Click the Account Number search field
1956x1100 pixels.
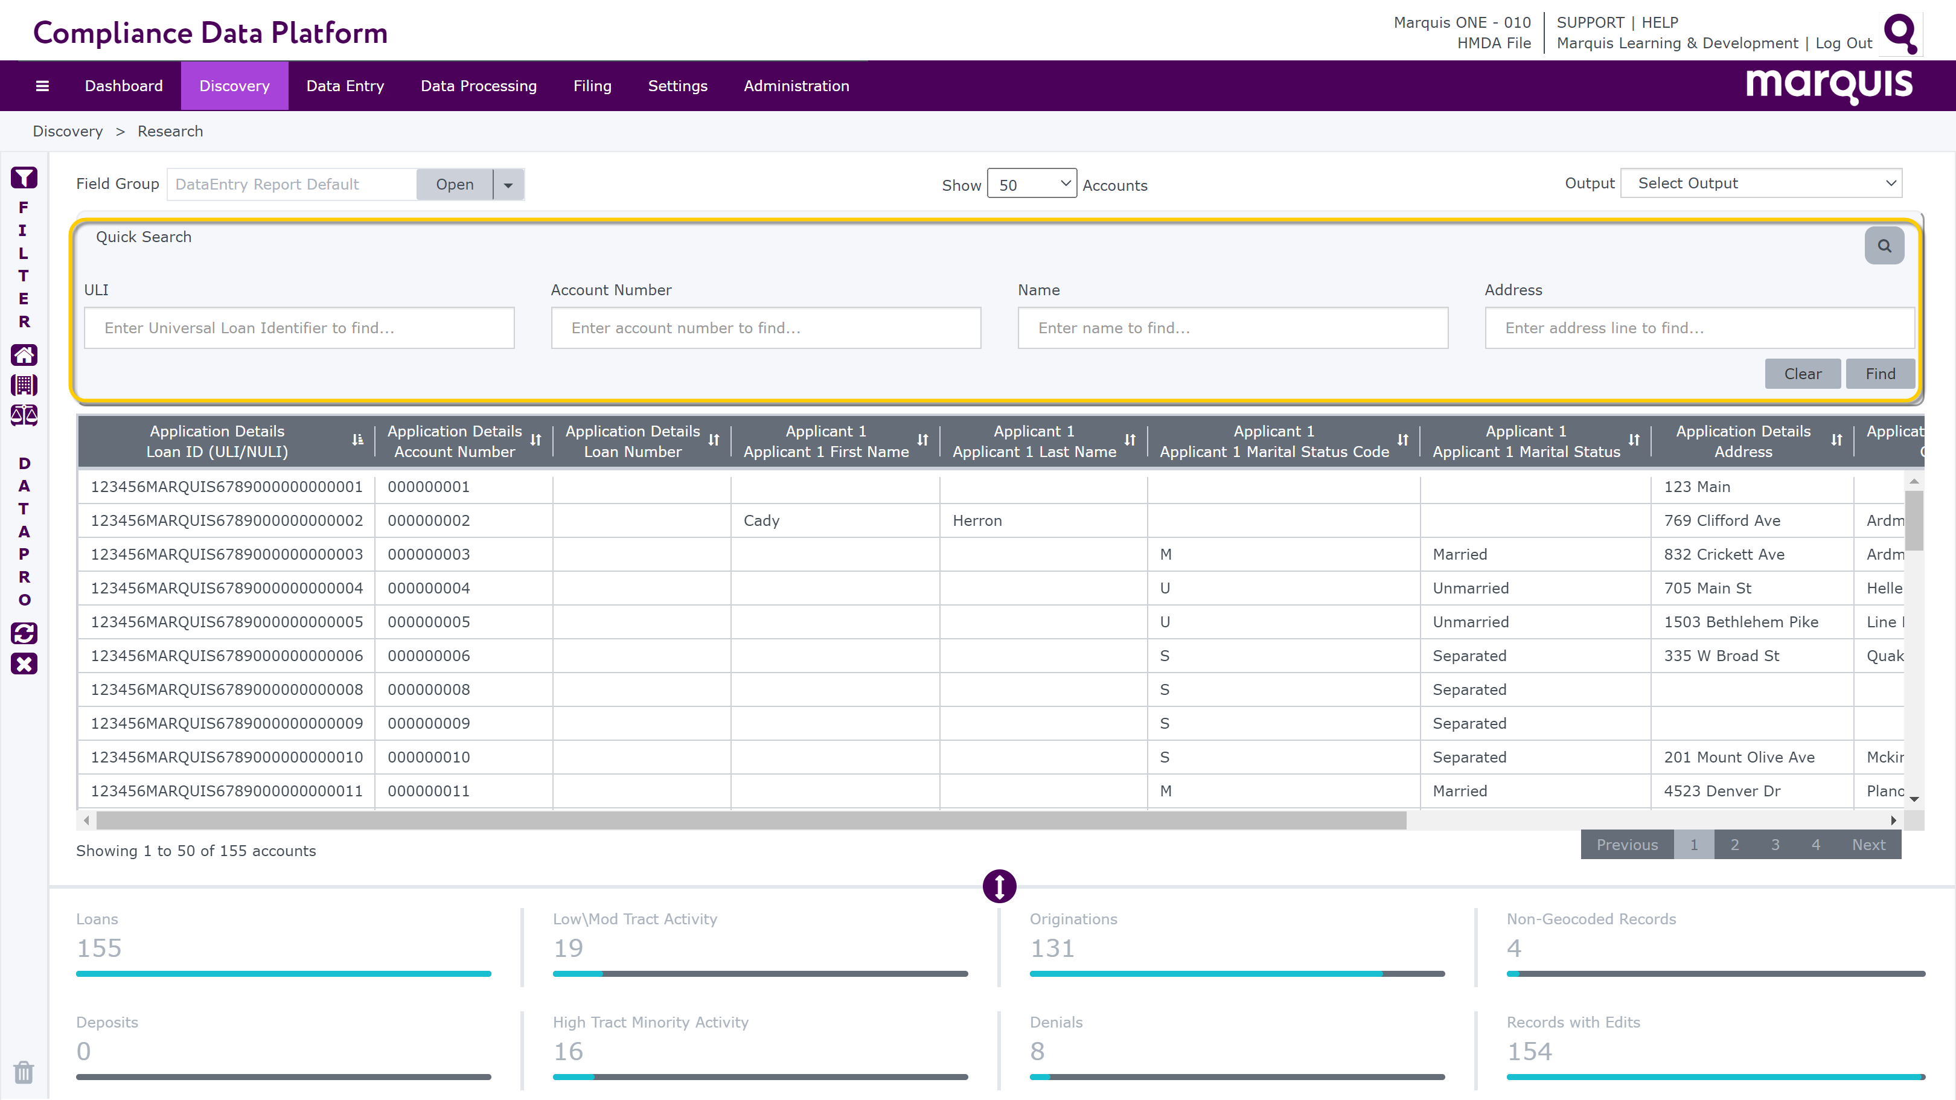point(765,328)
